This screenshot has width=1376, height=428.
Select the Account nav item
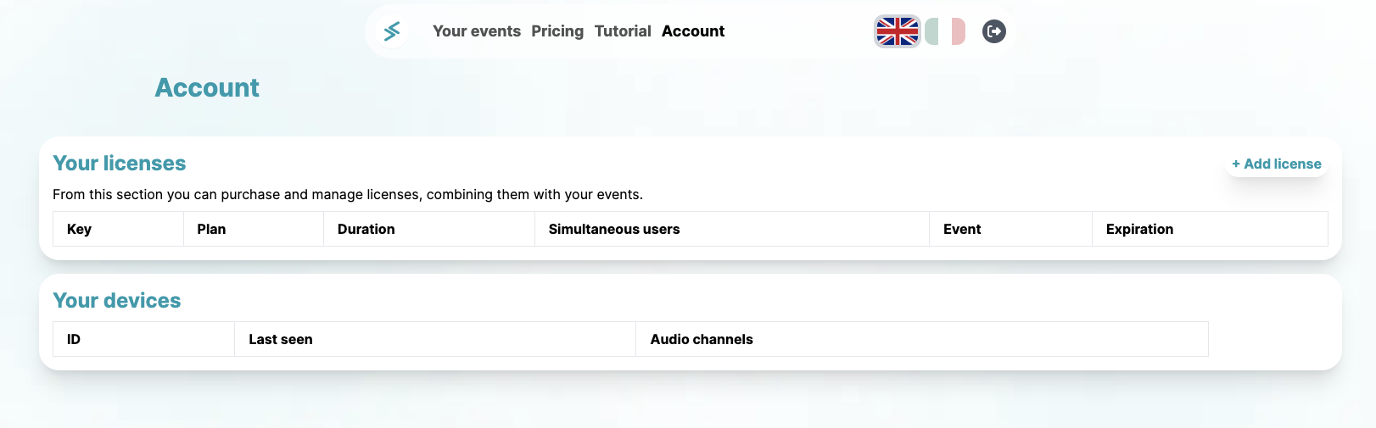(x=693, y=31)
